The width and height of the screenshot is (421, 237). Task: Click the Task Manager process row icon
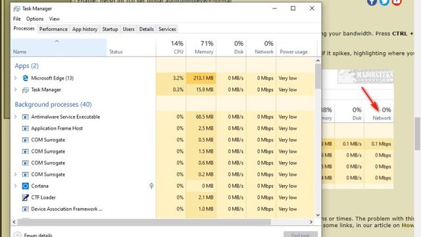pyautogui.click(x=25, y=90)
